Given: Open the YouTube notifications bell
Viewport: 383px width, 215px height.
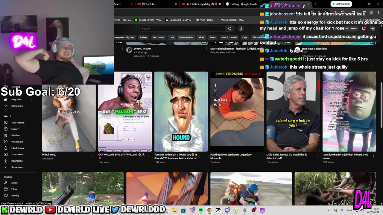Looking at the screenshot, I should coord(363,29).
